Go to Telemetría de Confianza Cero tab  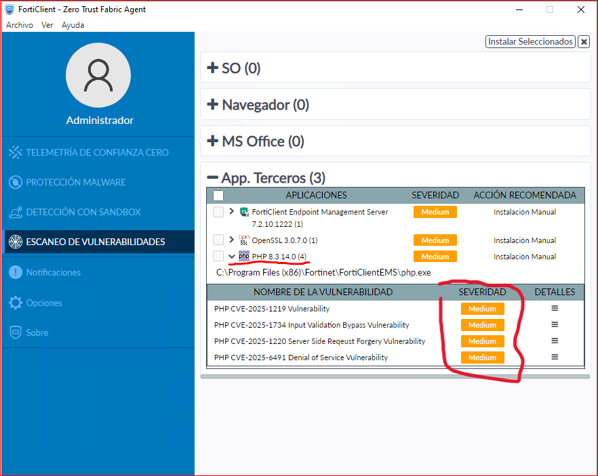point(98,152)
